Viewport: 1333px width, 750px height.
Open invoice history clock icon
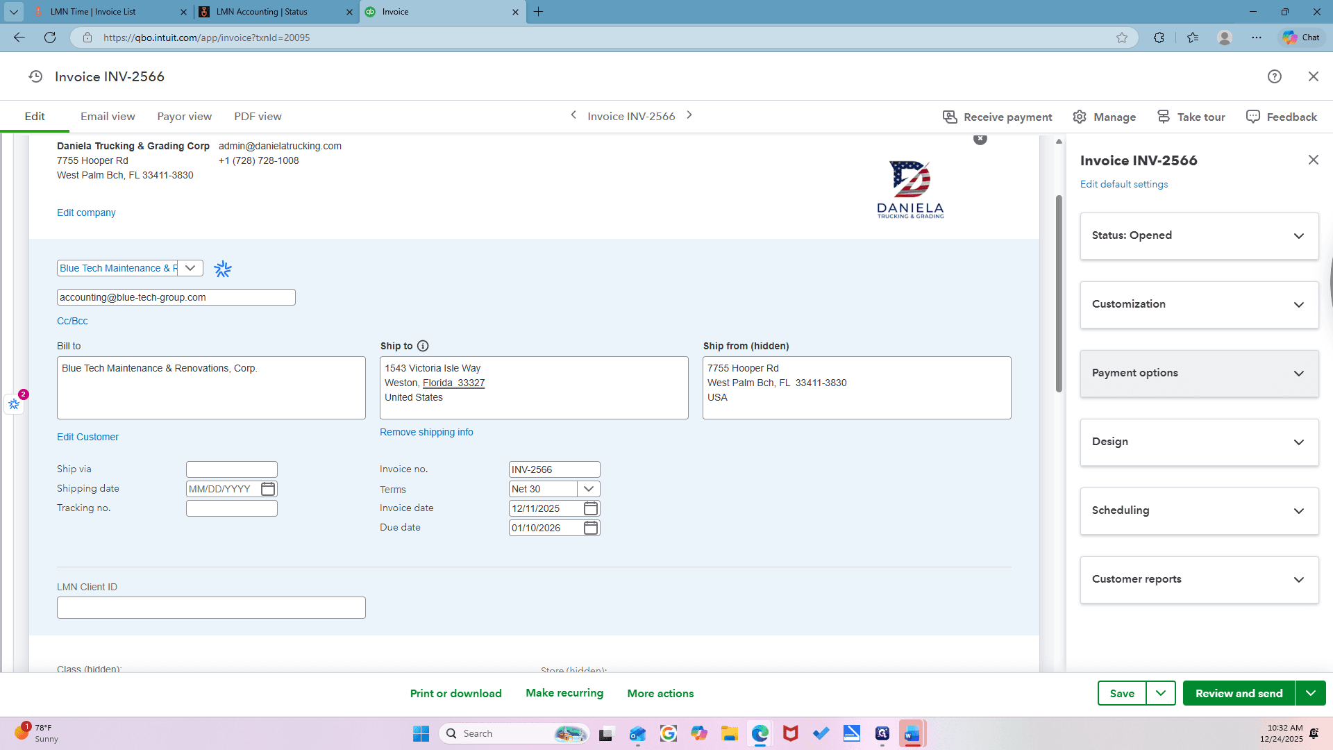[x=35, y=76]
